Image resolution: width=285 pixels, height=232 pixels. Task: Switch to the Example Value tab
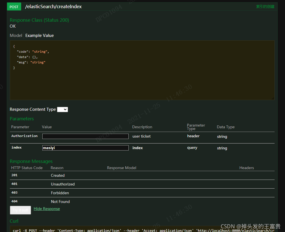[x=40, y=36]
